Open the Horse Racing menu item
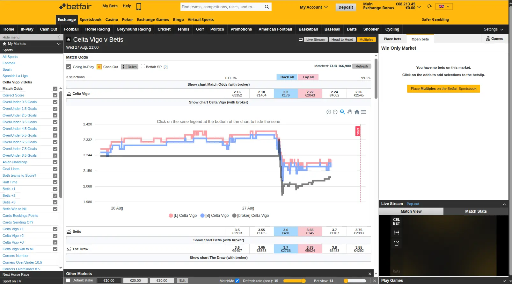Viewport: 512px width, 284px height. pyautogui.click(x=98, y=29)
